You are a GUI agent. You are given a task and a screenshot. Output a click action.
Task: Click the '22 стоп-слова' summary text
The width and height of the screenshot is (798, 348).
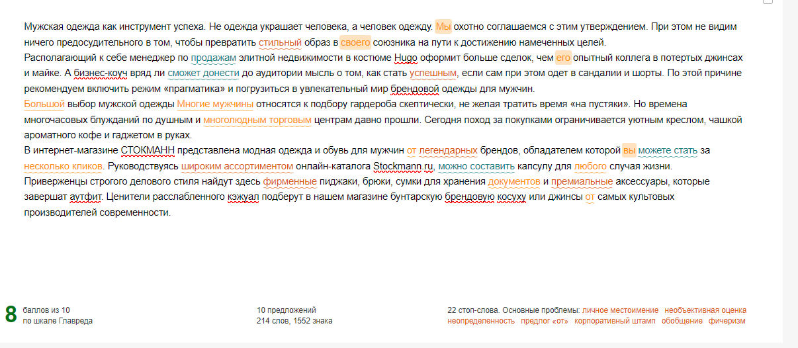pyautogui.click(x=473, y=310)
